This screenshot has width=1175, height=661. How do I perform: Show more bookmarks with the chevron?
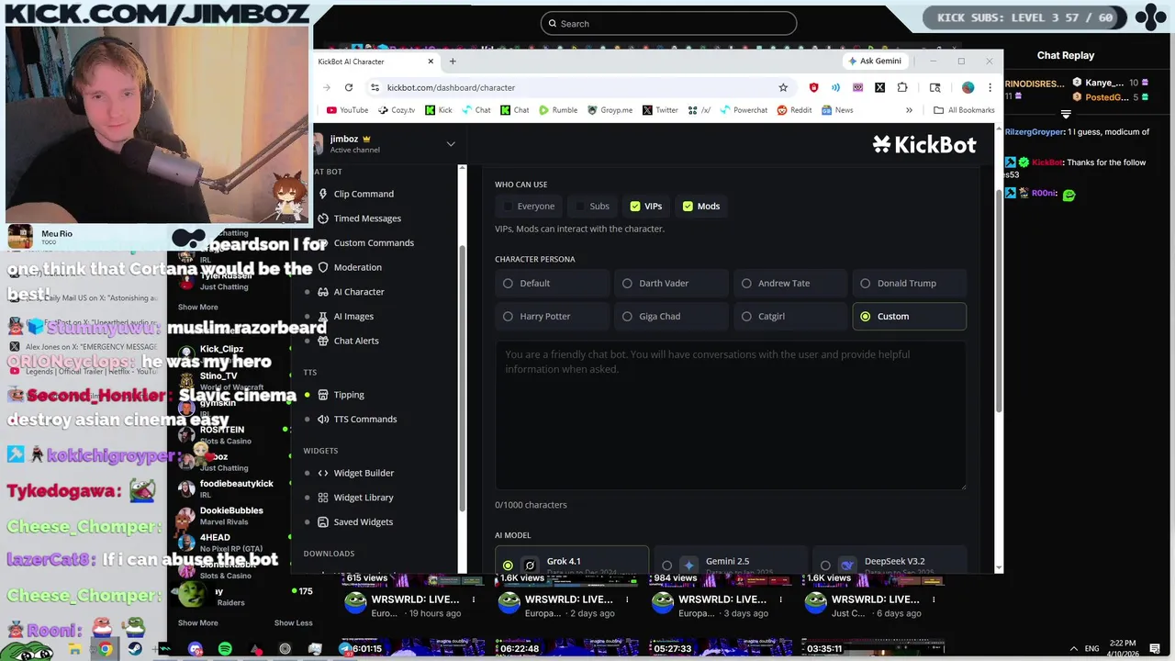(x=909, y=110)
